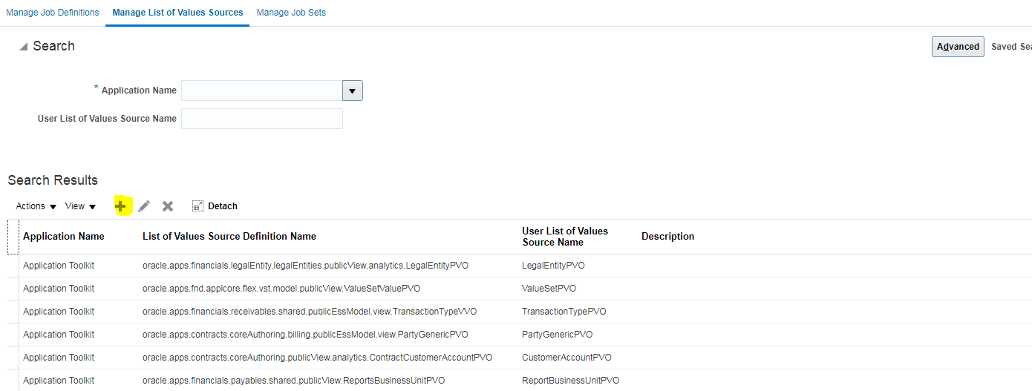Collapse the Search section triangle
The image size is (1032, 391).
click(x=24, y=47)
